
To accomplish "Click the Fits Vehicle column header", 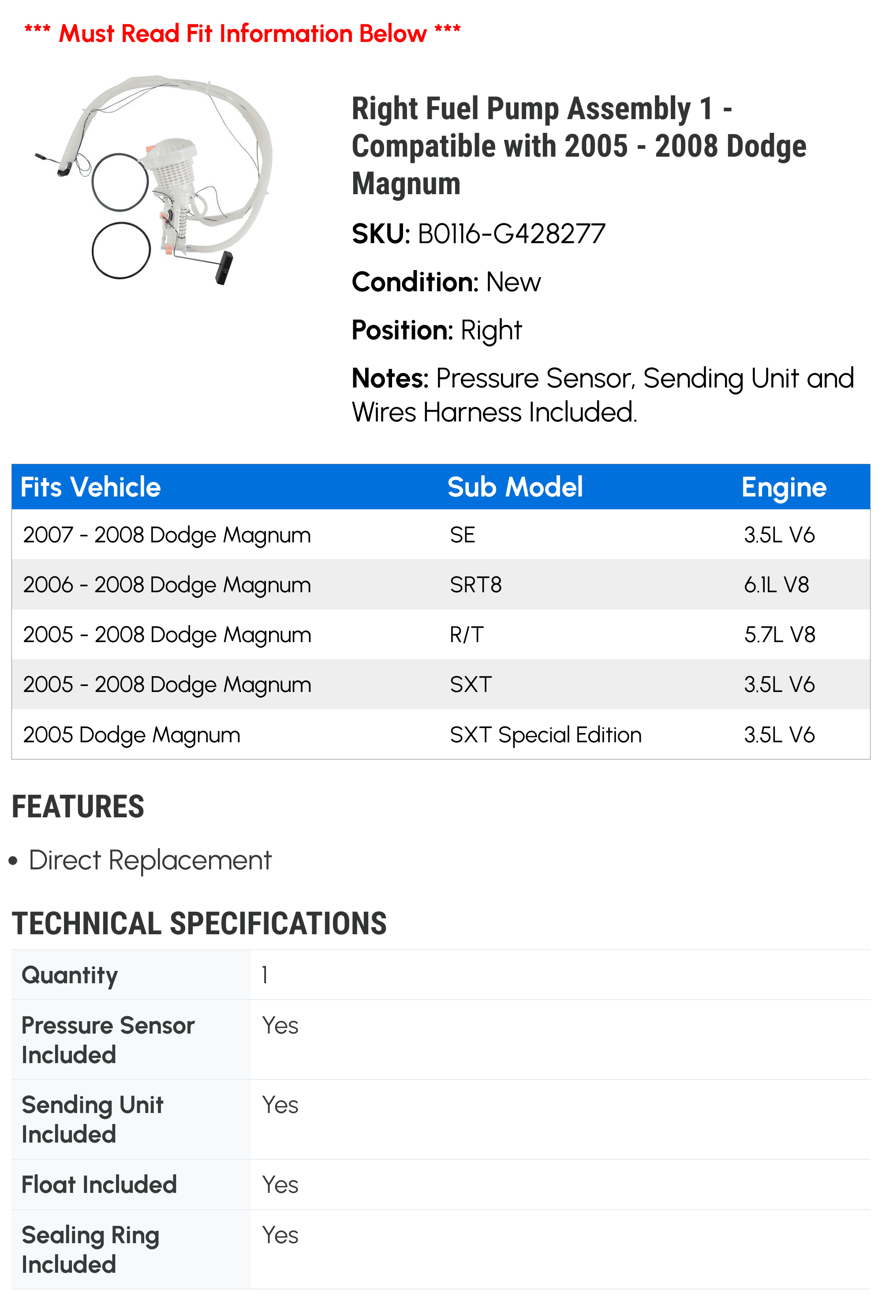I will click(x=90, y=487).
